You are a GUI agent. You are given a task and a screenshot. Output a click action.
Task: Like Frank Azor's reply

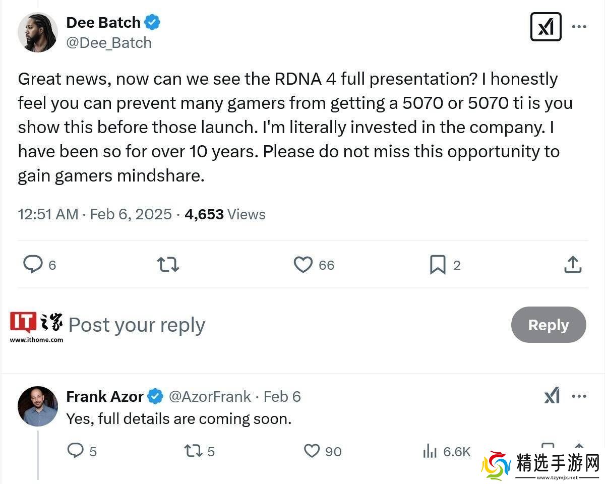pos(312,450)
